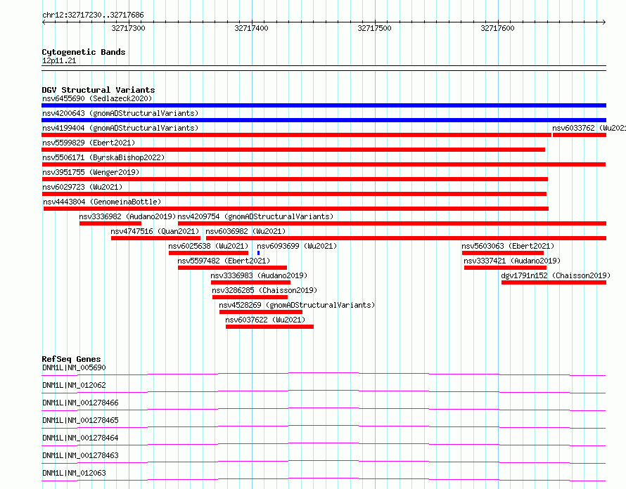Click the 32717300 ruler position
626x489 pixels.
(128, 28)
